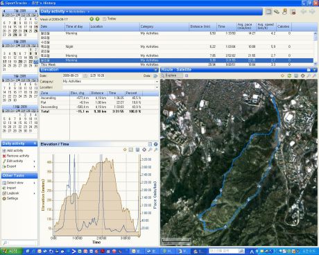Go to the previous week with the green arrow

tap(92, 19)
